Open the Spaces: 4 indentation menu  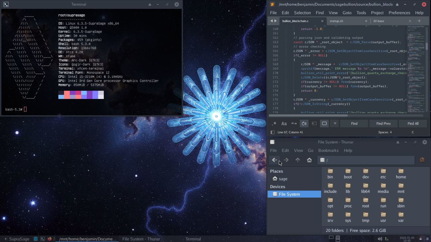385,132
